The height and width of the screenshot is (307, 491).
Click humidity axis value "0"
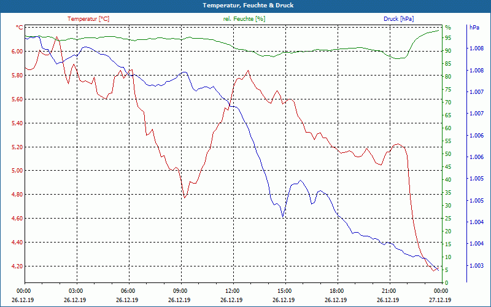(x=447, y=283)
